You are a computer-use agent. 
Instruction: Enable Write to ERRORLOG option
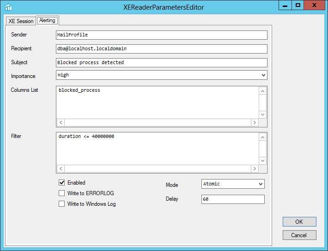point(62,193)
